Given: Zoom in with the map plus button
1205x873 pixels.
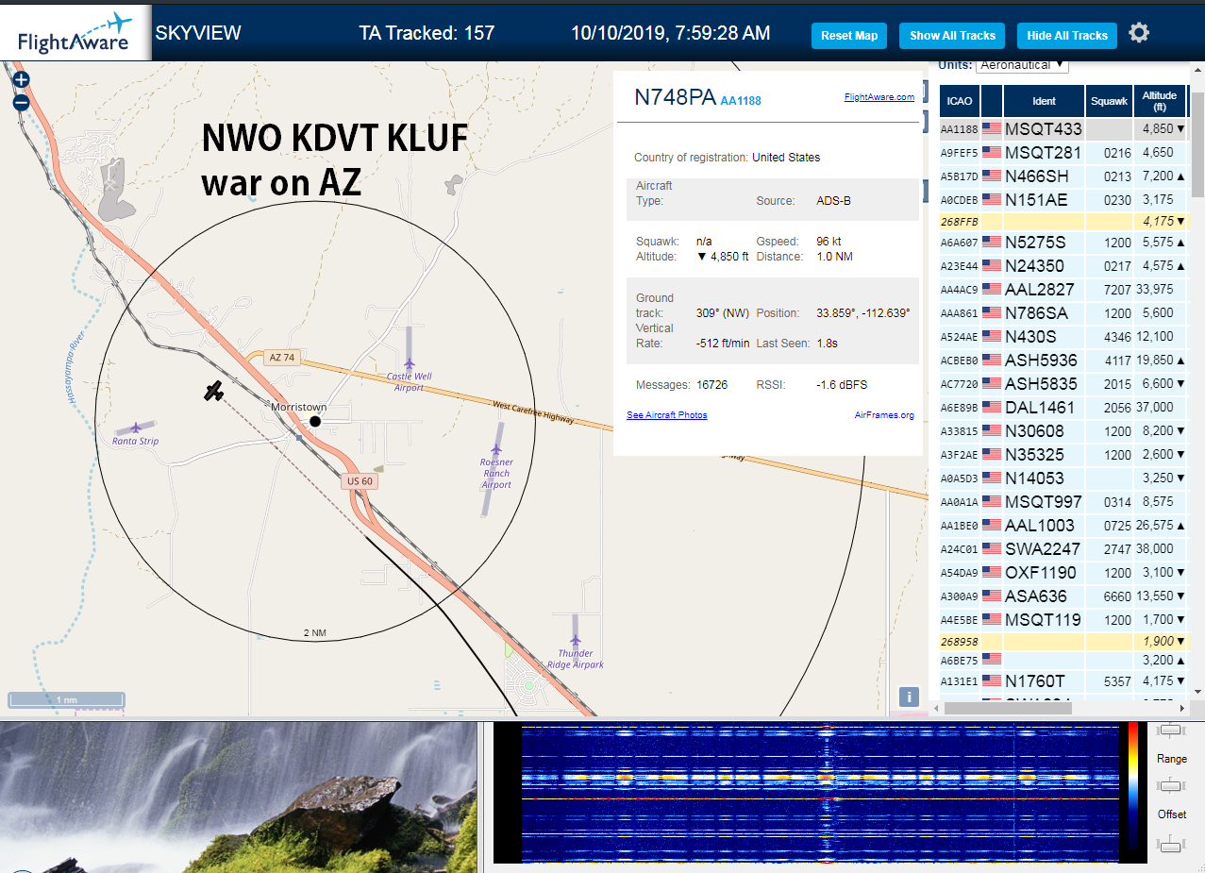Looking at the screenshot, I should click(21, 80).
